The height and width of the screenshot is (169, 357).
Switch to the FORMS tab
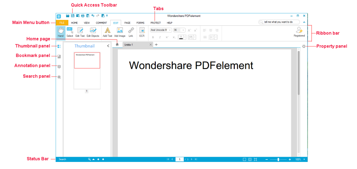140,23
